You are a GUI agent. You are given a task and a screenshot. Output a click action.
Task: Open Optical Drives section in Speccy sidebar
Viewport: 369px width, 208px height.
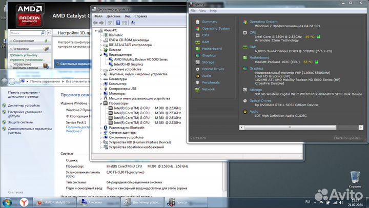tap(213, 69)
